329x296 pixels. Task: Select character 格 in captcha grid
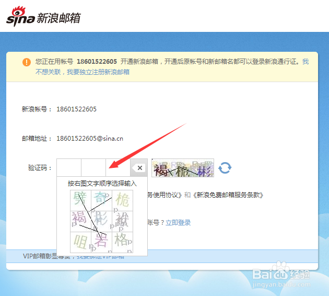[123, 243]
